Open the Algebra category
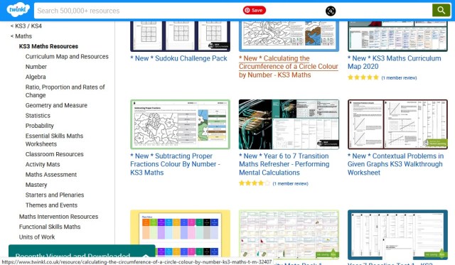 tap(36, 77)
